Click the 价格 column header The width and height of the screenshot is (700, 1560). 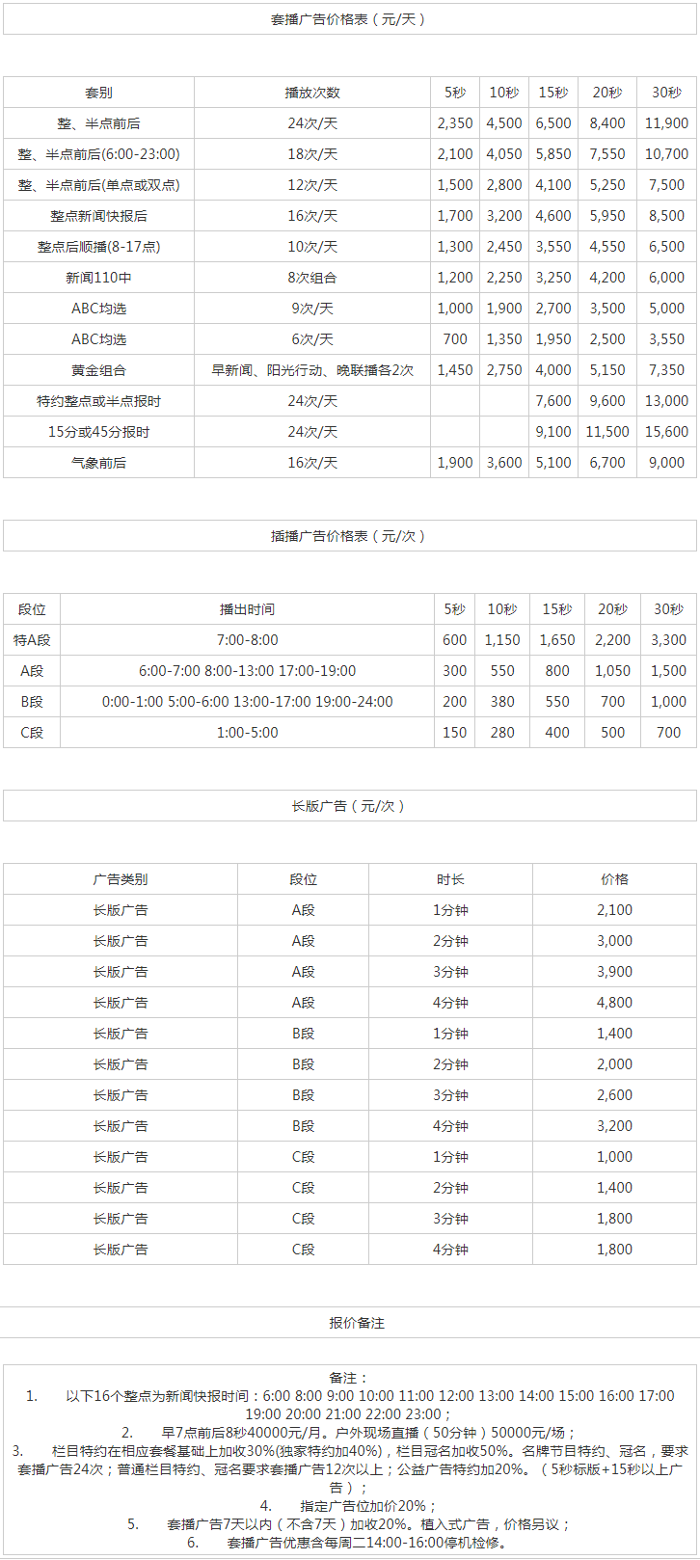[x=614, y=879]
